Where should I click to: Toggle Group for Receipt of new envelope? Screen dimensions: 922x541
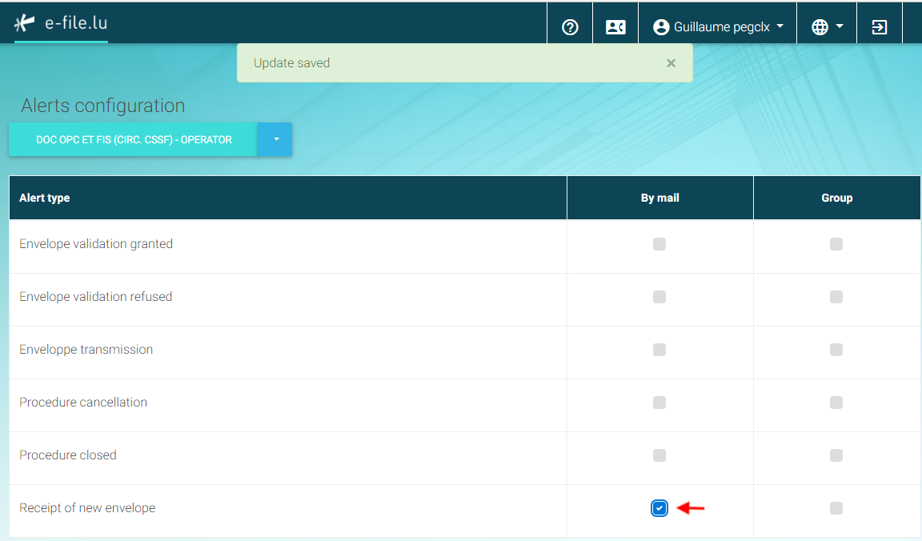(836, 508)
